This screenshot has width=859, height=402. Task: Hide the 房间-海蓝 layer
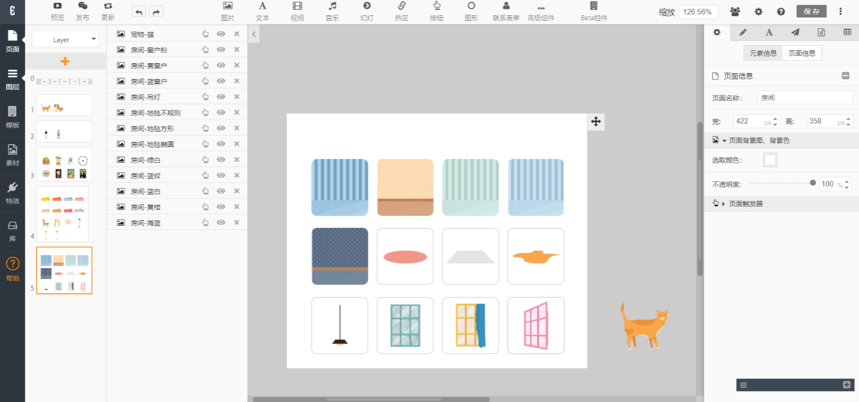point(221,223)
